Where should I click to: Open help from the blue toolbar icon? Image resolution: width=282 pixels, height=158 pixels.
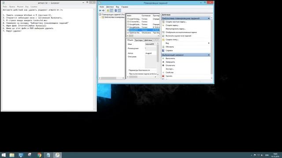point(115,11)
